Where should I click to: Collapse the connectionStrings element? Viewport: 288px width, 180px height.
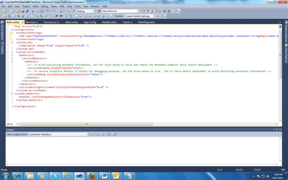pyautogui.click(x=12, y=33)
